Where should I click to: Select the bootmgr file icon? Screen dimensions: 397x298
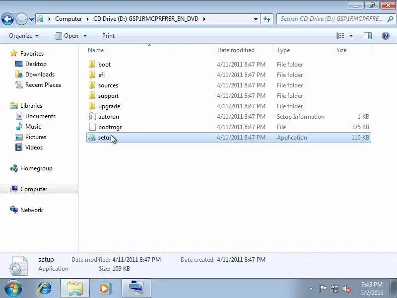coord(92,127)
